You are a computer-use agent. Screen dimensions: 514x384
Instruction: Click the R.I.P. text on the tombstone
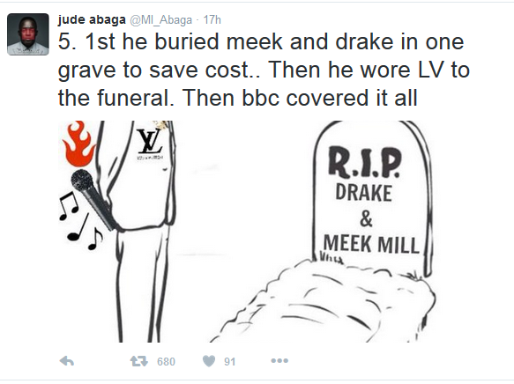tap(365, 162)
